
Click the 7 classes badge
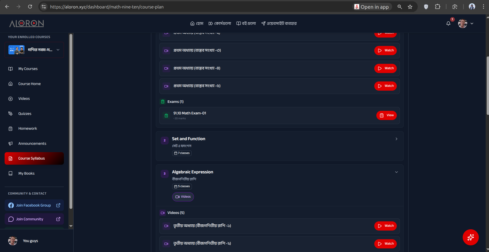coord(182,153)
